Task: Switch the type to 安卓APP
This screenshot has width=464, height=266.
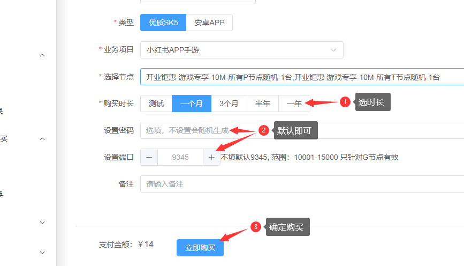Action: click(x=209, y=23)
